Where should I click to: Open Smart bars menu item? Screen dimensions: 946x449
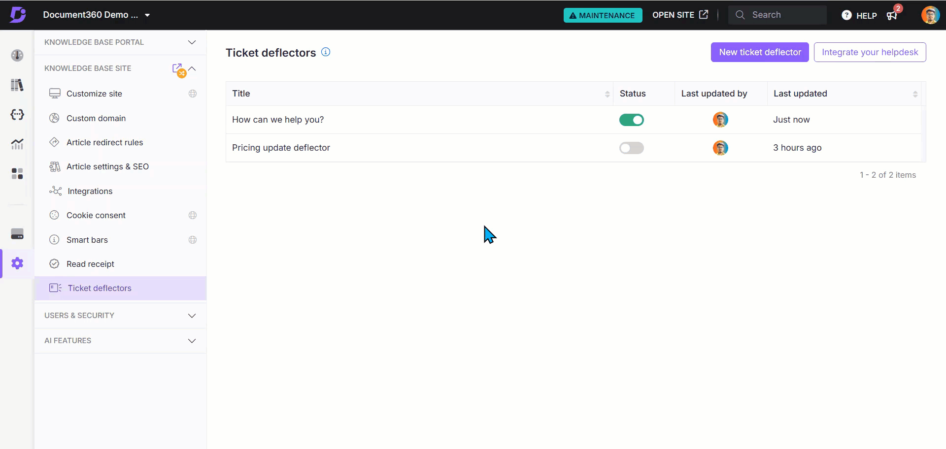coord(120,240)
